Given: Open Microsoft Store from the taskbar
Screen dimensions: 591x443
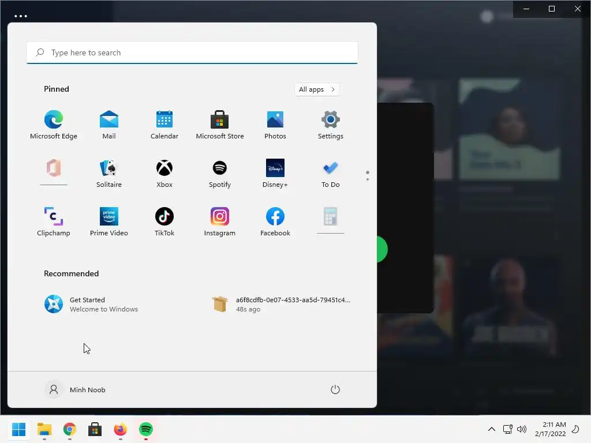Looking at the screenshot, I should pyautogui.click(x=95, y=429).
